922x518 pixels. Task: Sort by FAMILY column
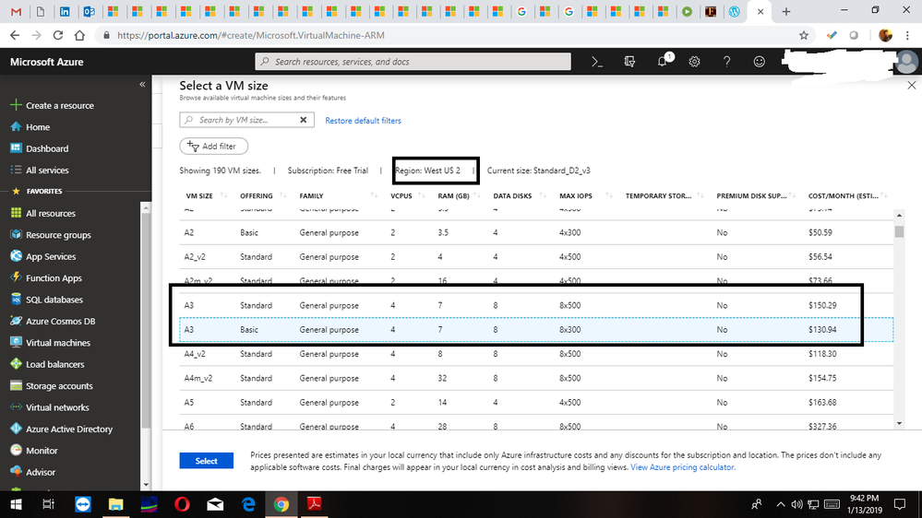(312, 195)
